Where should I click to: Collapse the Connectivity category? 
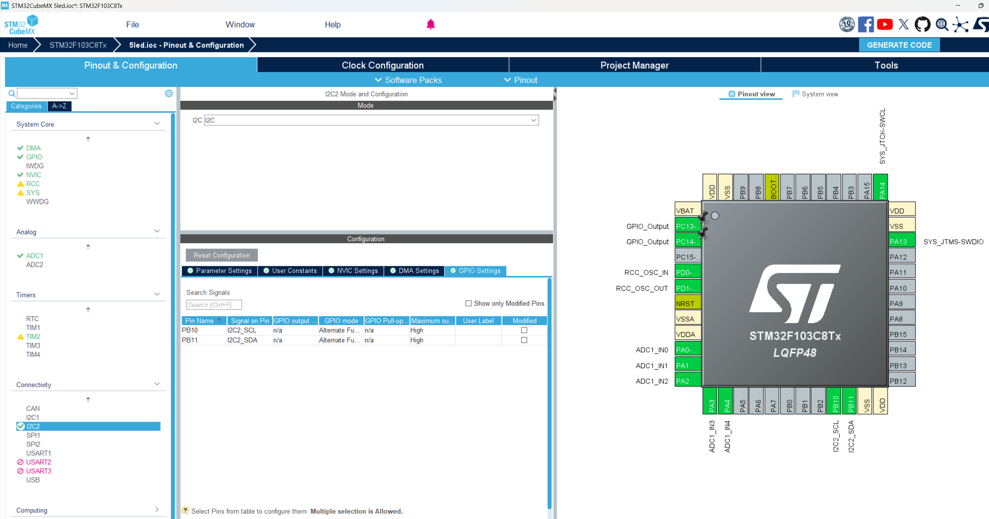[x=157, y=384]
